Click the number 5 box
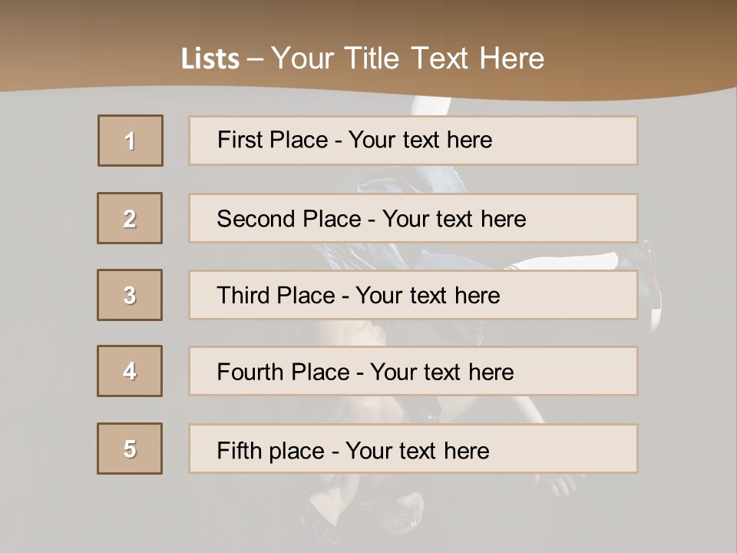This screenshot has width=737, height=553. pos(130,449)
